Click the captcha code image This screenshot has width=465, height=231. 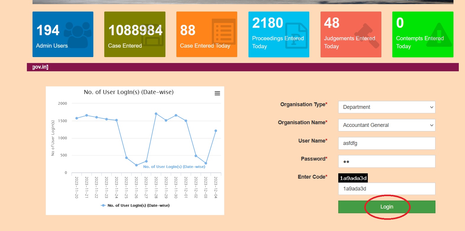coord(353,178)
